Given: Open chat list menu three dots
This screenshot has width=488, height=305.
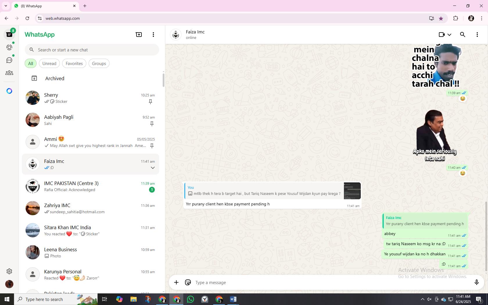Looking at the screenshot, I should 153,35.
